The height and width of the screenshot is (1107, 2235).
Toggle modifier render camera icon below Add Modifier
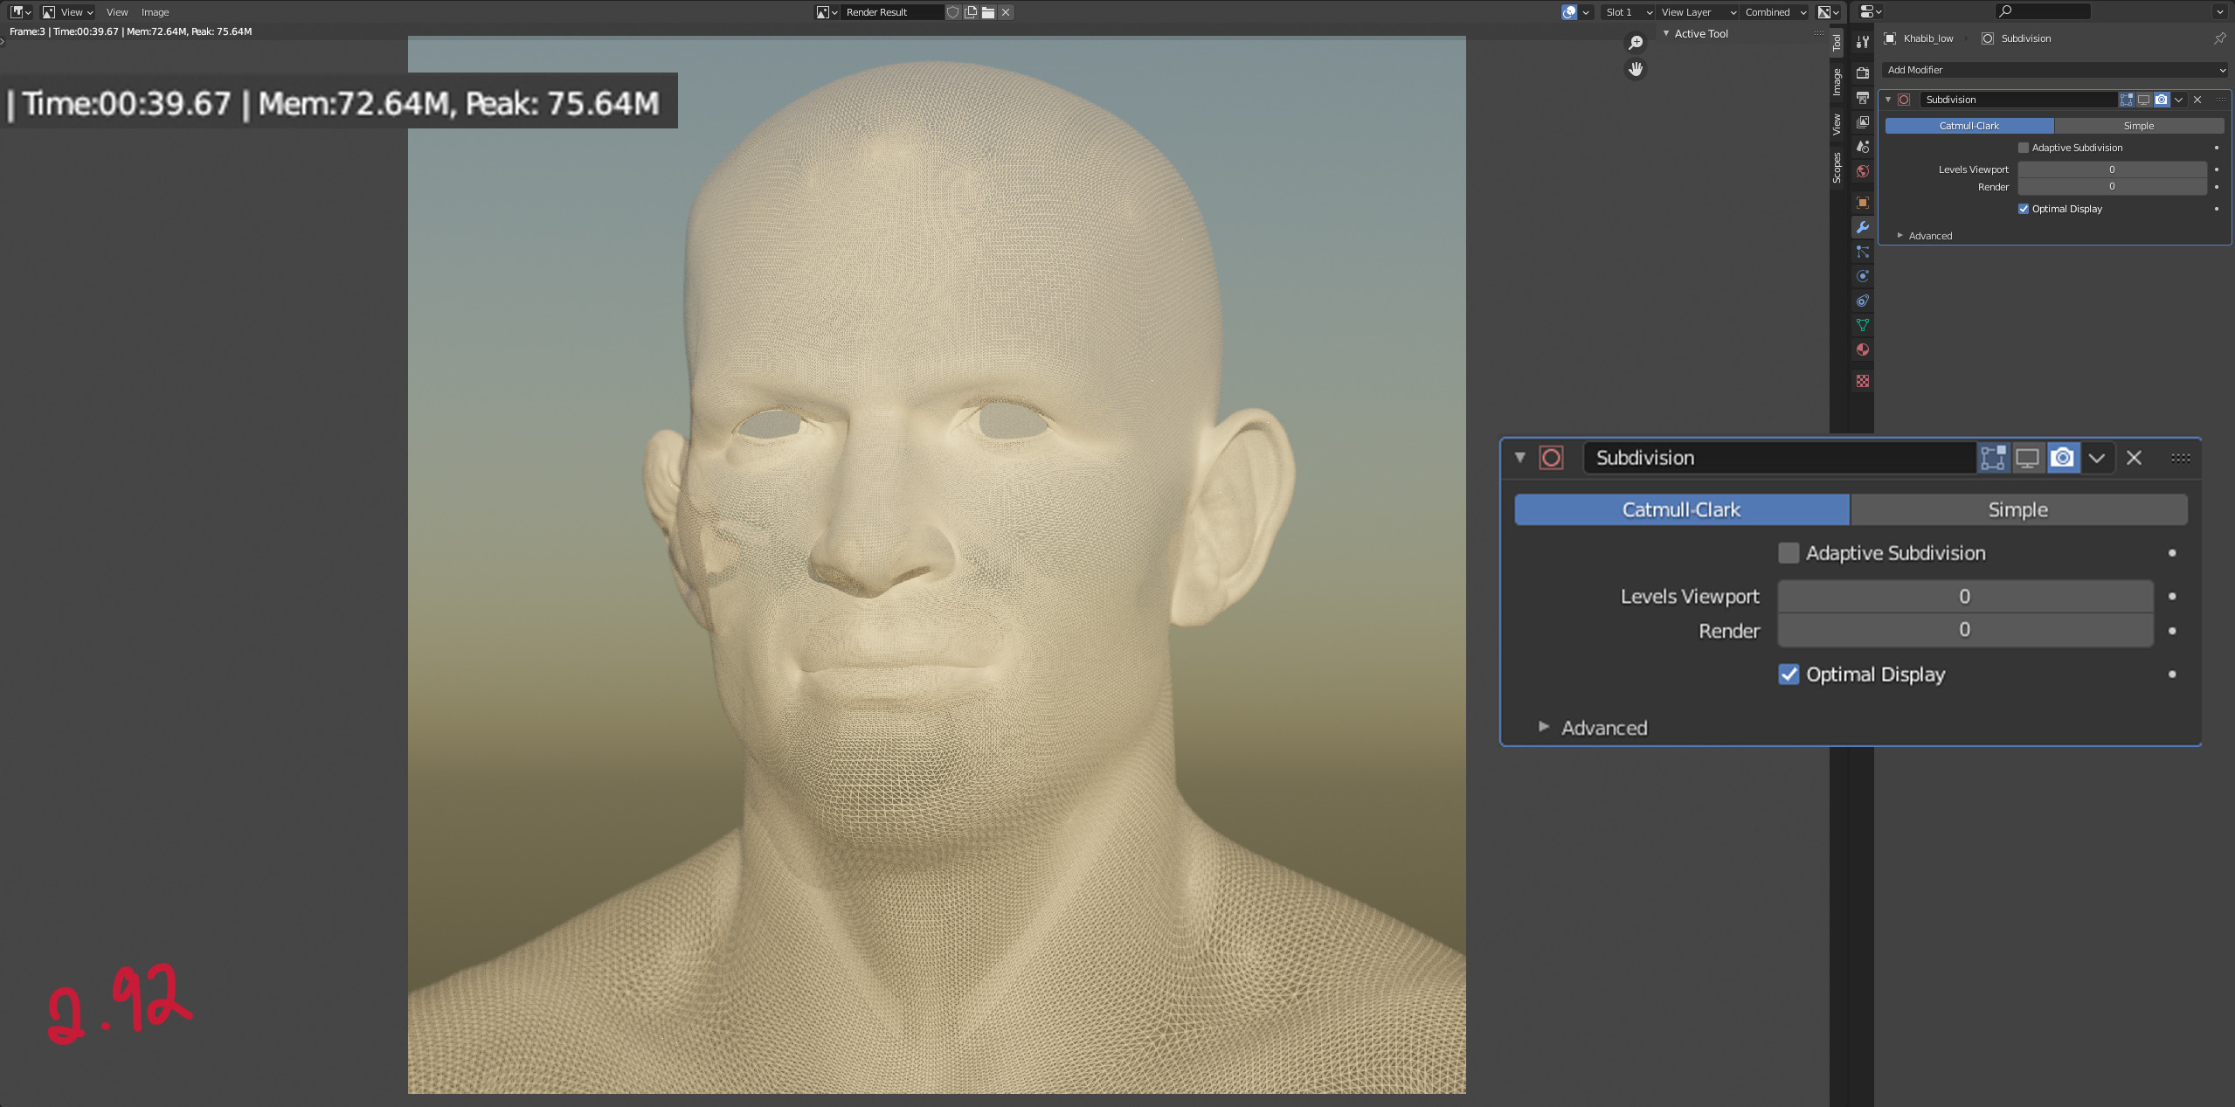[2161, 100]
